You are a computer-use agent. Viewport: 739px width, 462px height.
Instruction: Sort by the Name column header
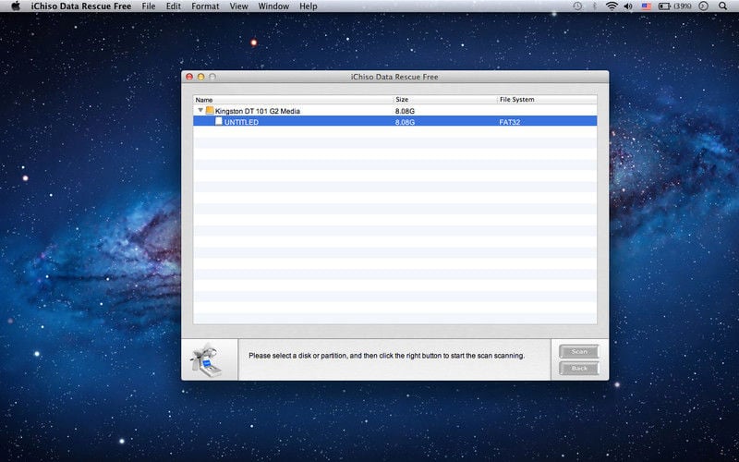(x=293, y=100)
